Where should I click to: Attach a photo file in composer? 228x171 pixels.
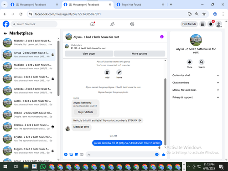pyautogui.click(x=71, y=155)
